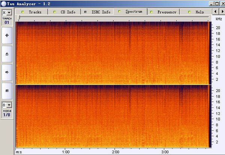Open the drive letter H: dropdown
The width and height of the screenshot is (225, 155).
pos(9,13)
